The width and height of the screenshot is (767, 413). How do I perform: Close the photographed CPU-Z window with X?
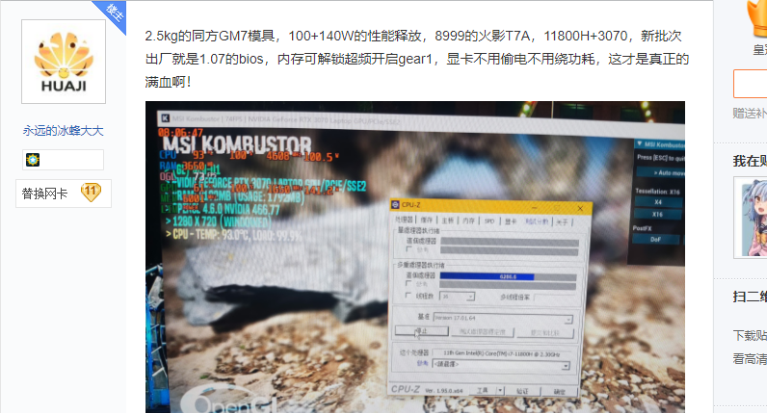pyautogui.click(x=580, y=208)
